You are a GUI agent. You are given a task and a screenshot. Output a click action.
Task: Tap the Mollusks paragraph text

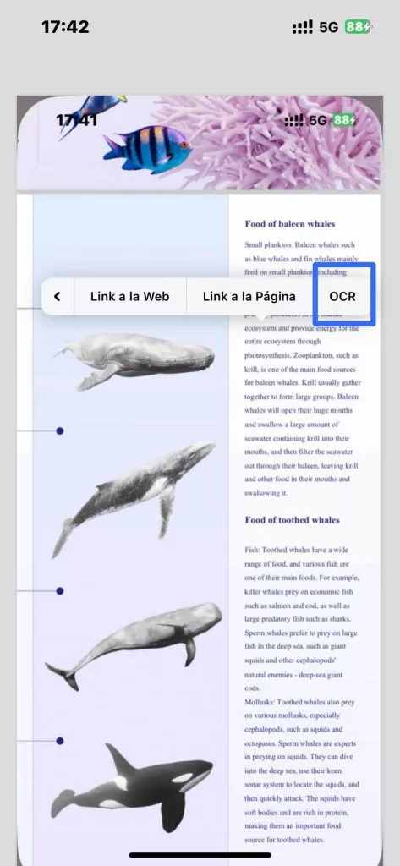(302, 771)
